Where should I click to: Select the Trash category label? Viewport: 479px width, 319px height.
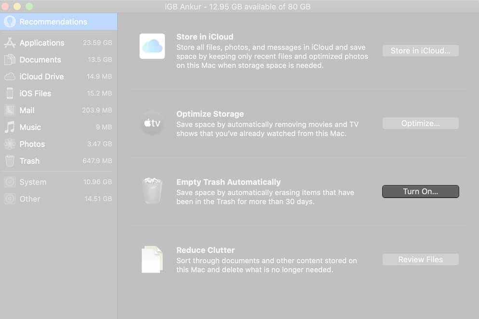click(x=29, y=161)
